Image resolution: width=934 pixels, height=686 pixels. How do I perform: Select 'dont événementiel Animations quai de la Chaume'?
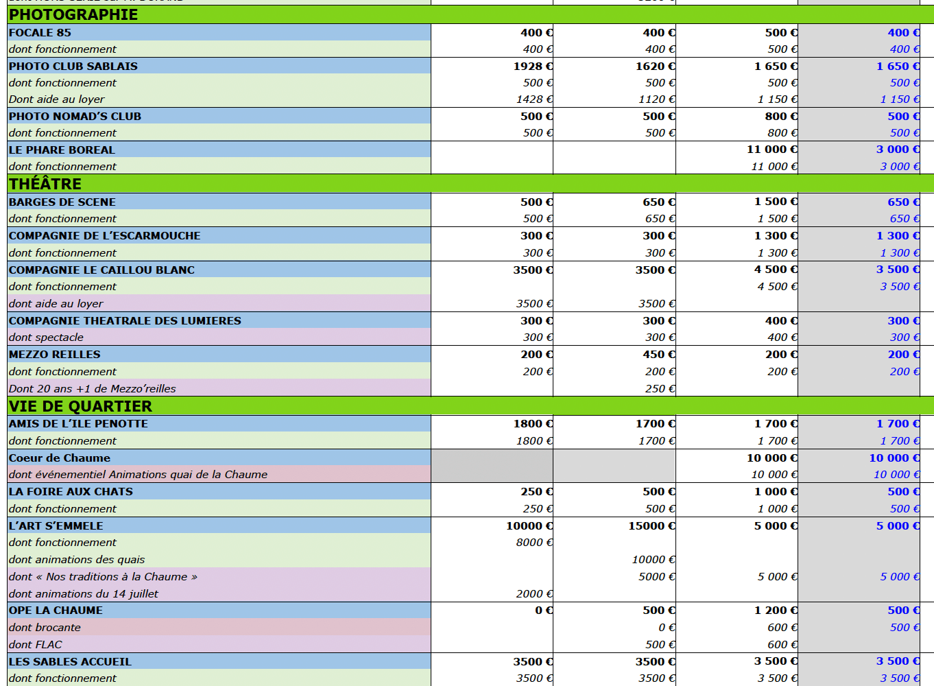[138, 474]
